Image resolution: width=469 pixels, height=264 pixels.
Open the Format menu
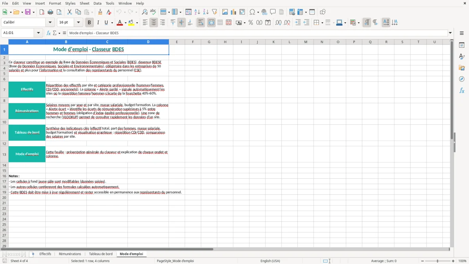click(55, 3)
